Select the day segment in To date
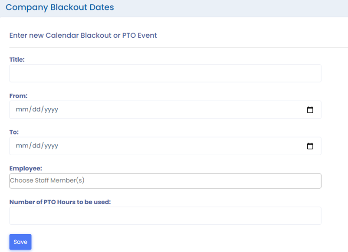This screenshot has height=252, width=348. click(x=36, y=146)
